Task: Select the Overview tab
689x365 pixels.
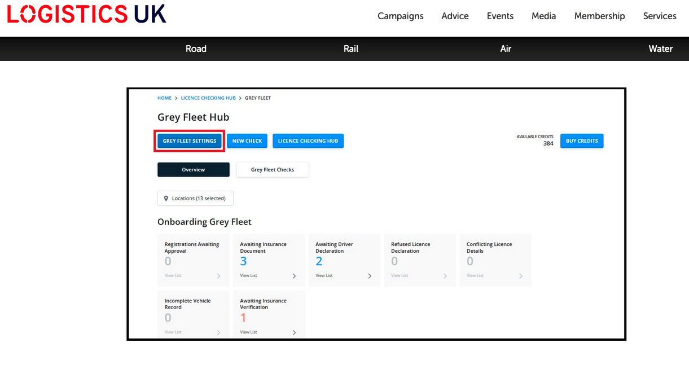Action: [x=193, y=170]
